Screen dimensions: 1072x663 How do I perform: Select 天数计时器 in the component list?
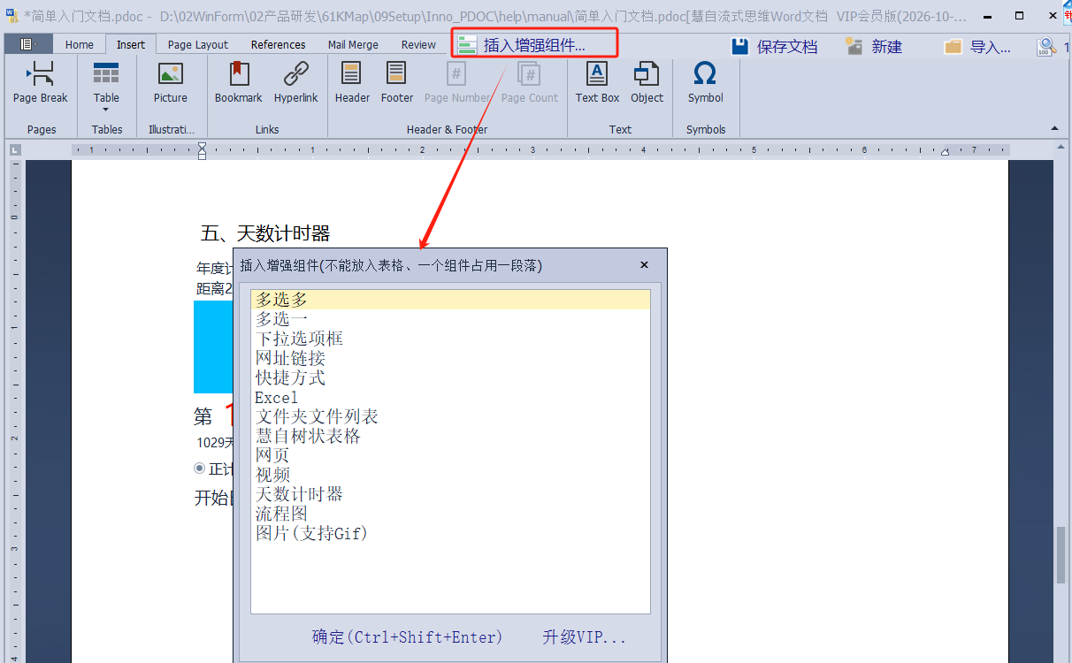click(299, 494)
